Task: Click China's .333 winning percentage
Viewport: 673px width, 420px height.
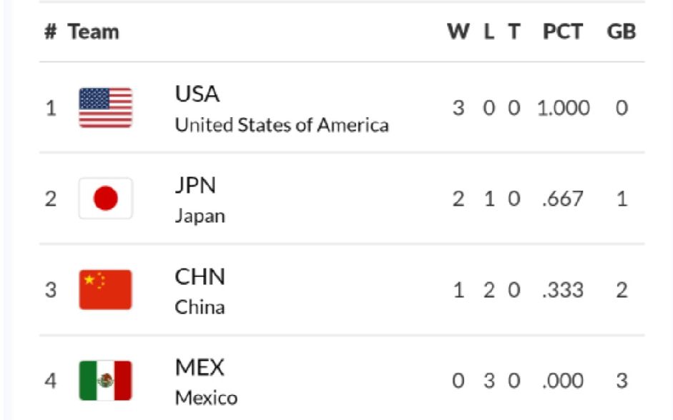Action: 564,290
